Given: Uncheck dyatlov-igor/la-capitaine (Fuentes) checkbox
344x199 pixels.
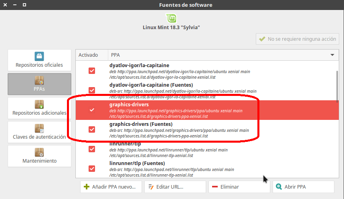Looking at the screenshot, I should coord(92,90).
